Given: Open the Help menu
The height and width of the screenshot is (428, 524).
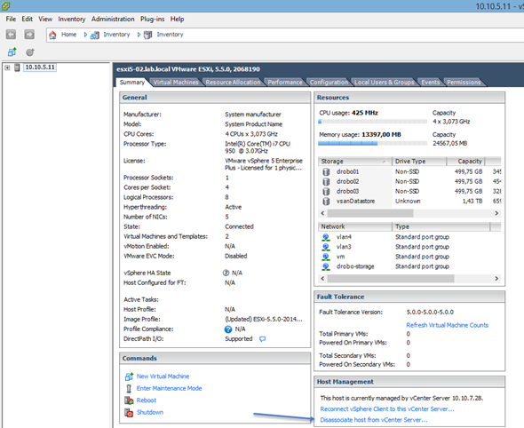Looking at the screenshot, I should point(177,19).
